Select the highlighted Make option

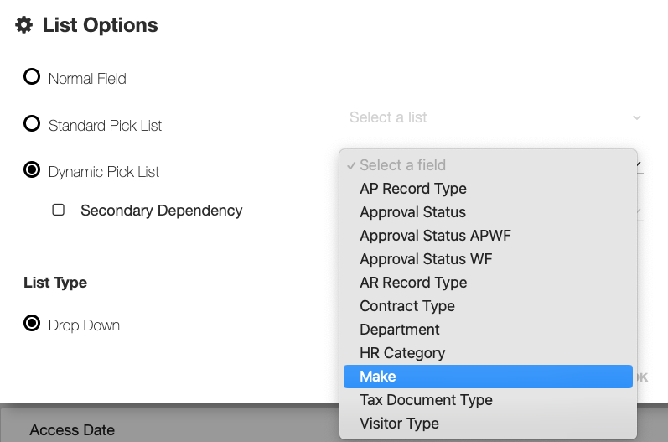tap(378, 377)
